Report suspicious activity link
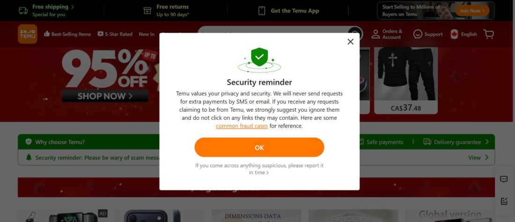 [259, 169]
